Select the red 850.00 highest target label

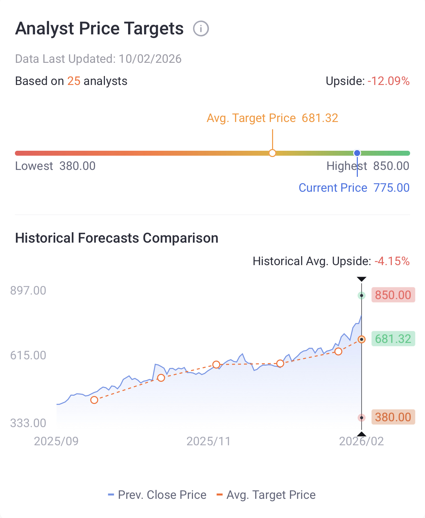point(393,295)
